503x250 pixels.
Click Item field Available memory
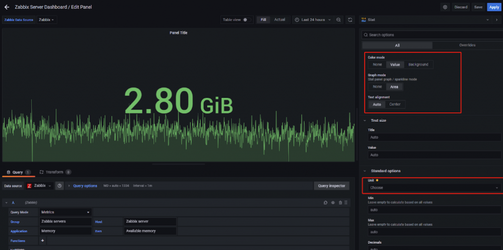(x=150, y=231)
